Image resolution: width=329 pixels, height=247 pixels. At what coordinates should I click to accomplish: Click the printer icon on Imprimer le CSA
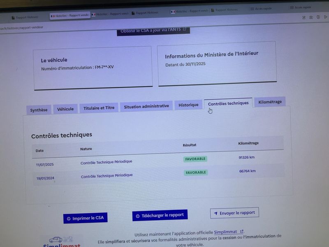[x=69, y=219]
